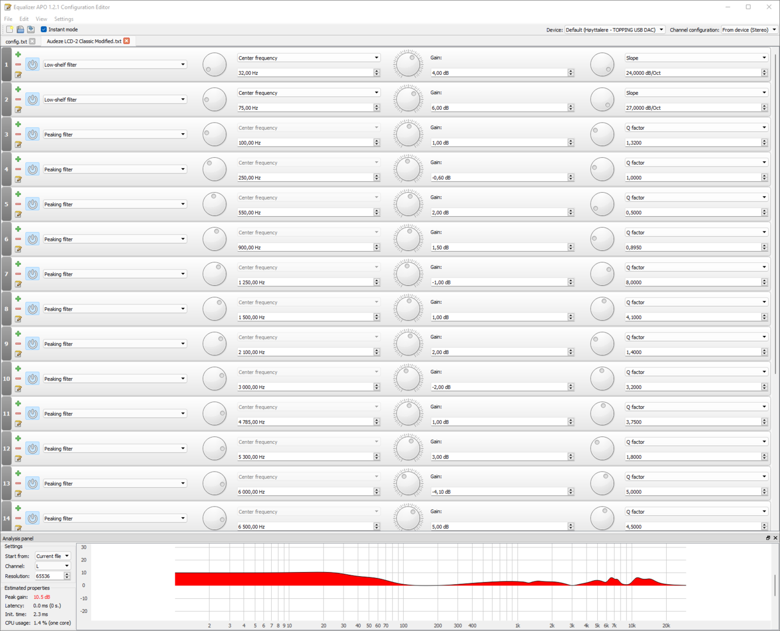
Task: Open the Channel dropdown in Analysis settings
Action: pyautogui.click(x=53, y=566)
